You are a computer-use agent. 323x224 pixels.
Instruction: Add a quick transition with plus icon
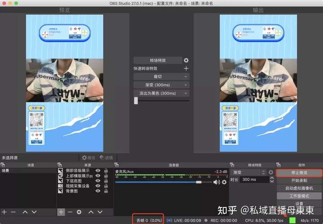click(x=186, y=68)
